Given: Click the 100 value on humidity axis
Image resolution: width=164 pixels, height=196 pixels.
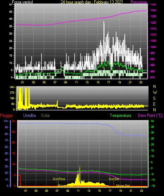Looking at the screenshot, I should click(6, 121).
